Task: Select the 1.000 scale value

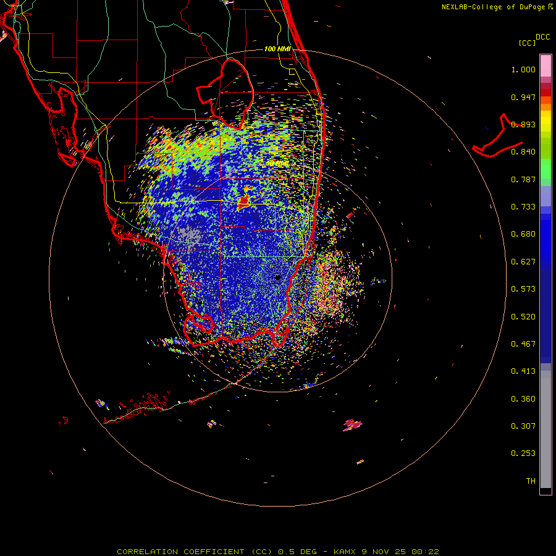Action: pyautogui.click(x=523, y=69)
